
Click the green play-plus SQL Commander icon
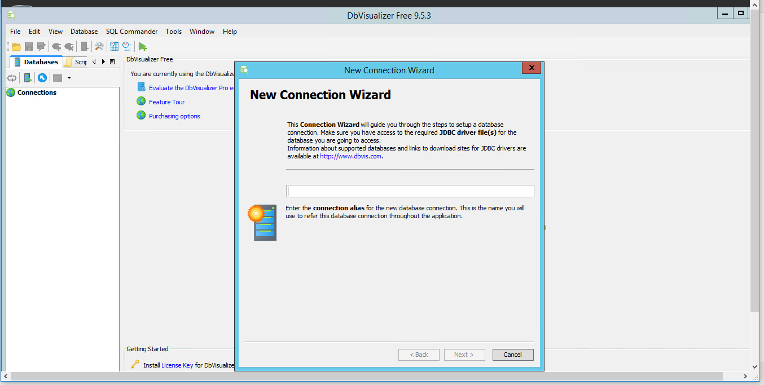[143, 47]
